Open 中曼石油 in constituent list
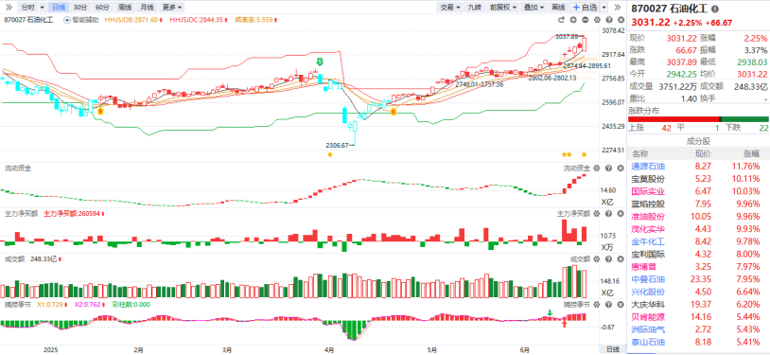The width and height of the screenshot is (770, 355). click(648, 279)
